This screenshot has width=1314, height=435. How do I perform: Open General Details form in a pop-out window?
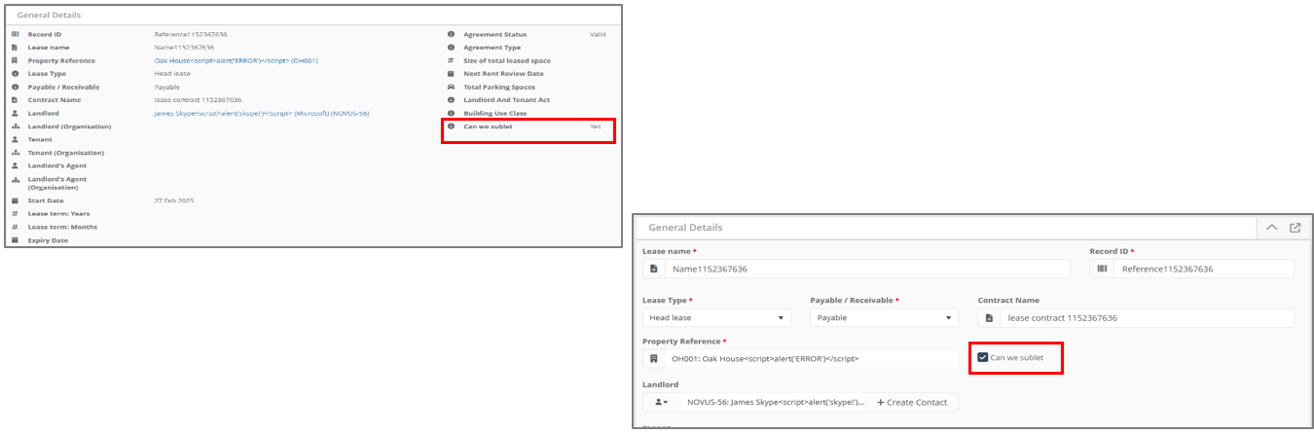pyautogui.click(x=1295, y=227)
